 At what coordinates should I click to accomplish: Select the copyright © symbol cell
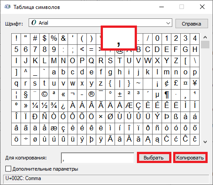44,95
